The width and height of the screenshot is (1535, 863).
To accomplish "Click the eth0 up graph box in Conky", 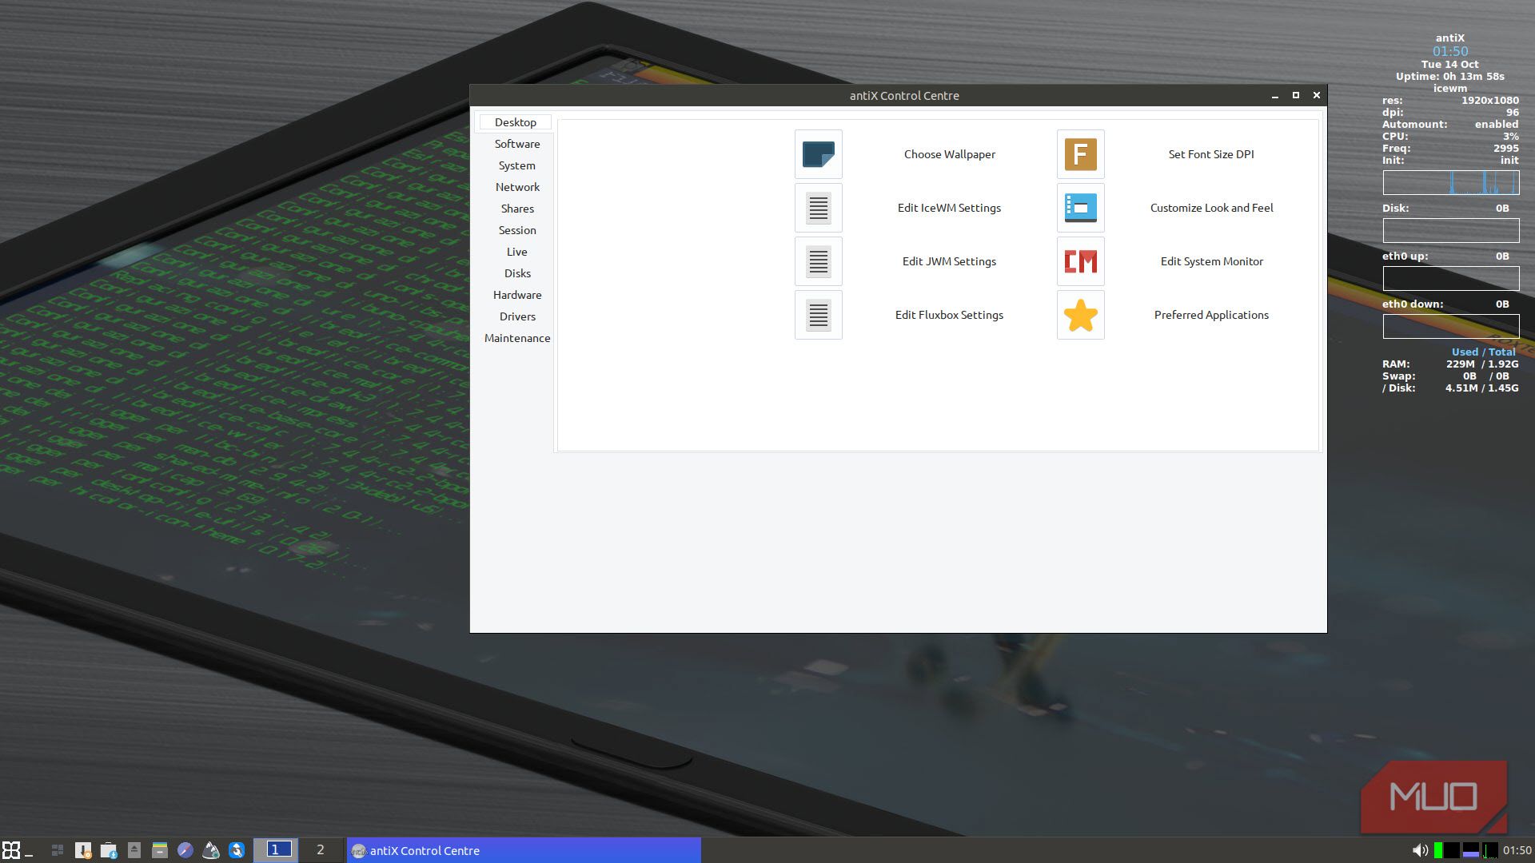I will pos(1451,278).
